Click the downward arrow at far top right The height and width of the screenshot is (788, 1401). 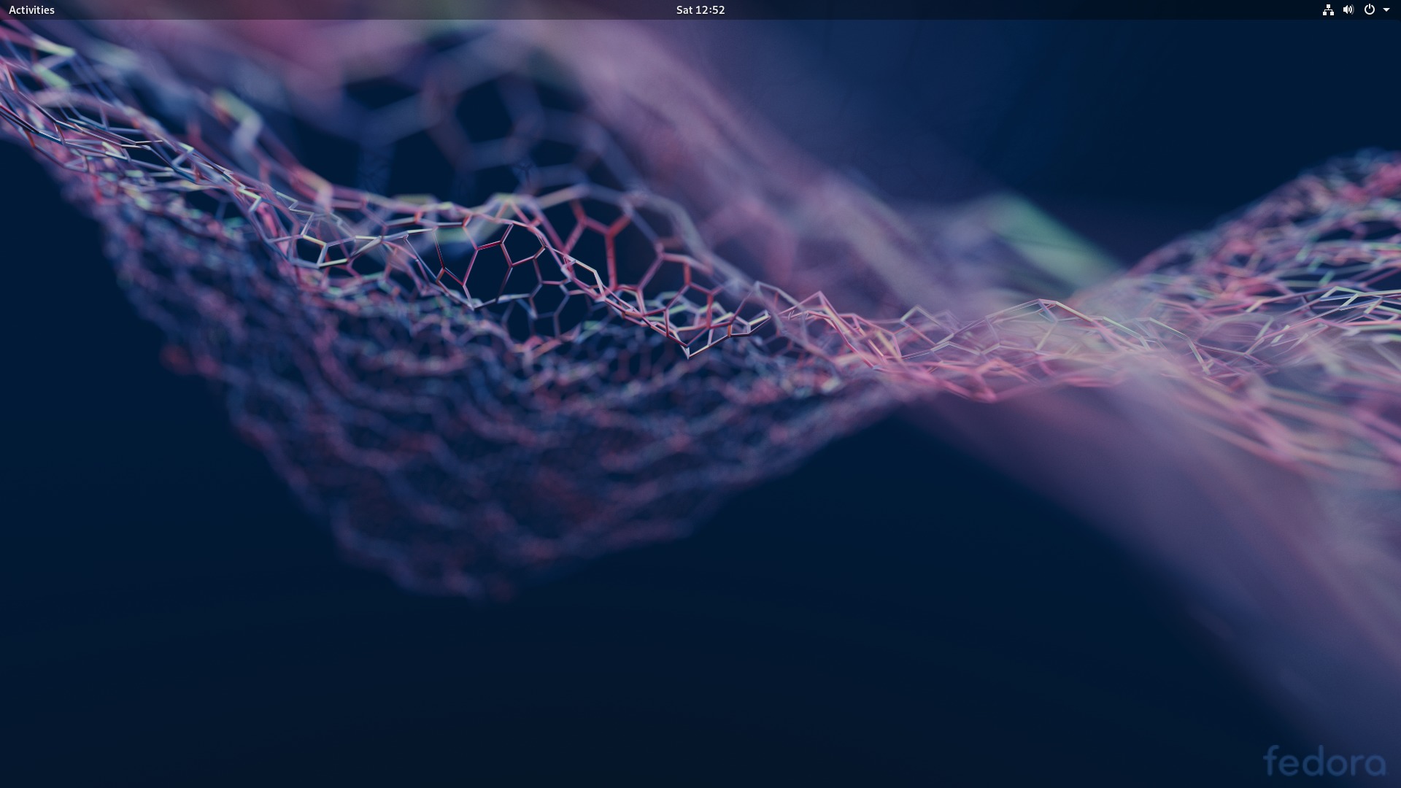(1386, 9)
